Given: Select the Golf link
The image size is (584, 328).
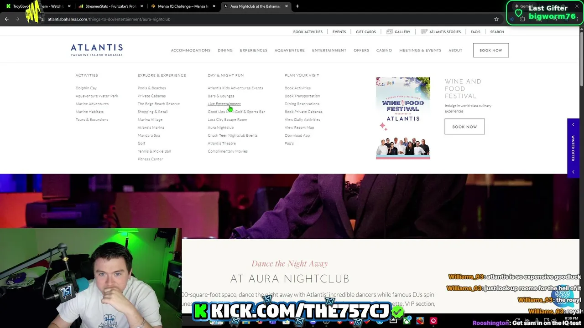Looking at the screenshot, I should coord(141,143).
